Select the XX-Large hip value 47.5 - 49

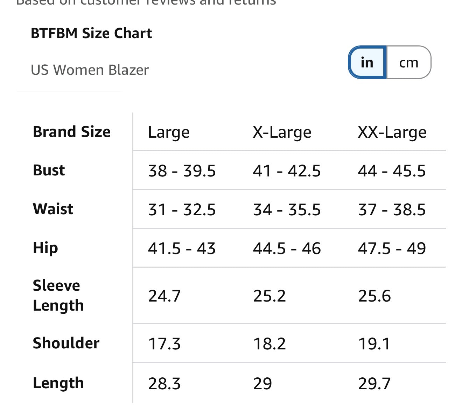(x=392, y=248)
